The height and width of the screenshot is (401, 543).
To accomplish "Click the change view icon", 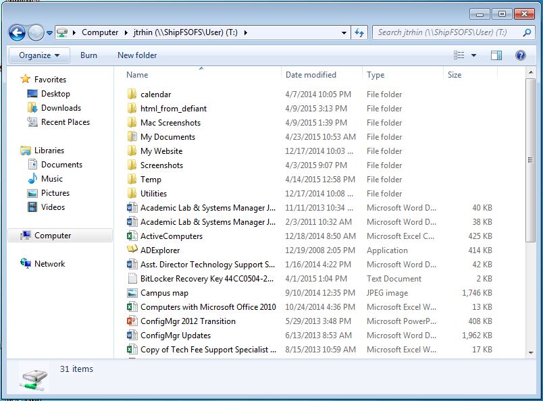I will pyautogui.click(x=459, y=55).
